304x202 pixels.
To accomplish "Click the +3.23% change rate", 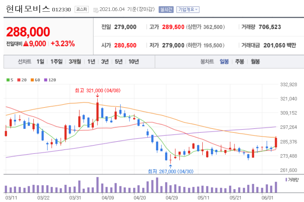I will [x=62, y=44].
